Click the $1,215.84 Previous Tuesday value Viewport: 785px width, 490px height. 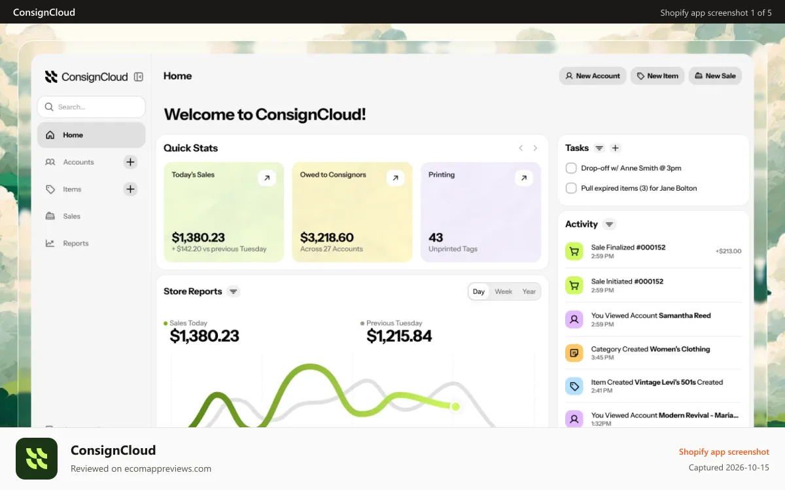tap(399, 336)
